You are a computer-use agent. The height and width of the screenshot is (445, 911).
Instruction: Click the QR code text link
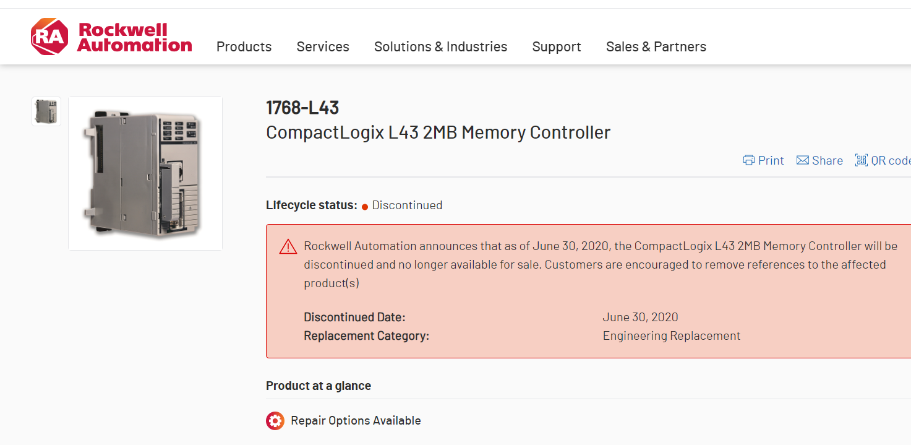(891, 160)
